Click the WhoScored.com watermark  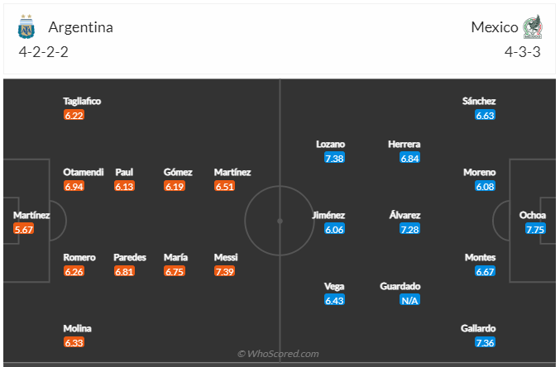click(x=278, y=354)
